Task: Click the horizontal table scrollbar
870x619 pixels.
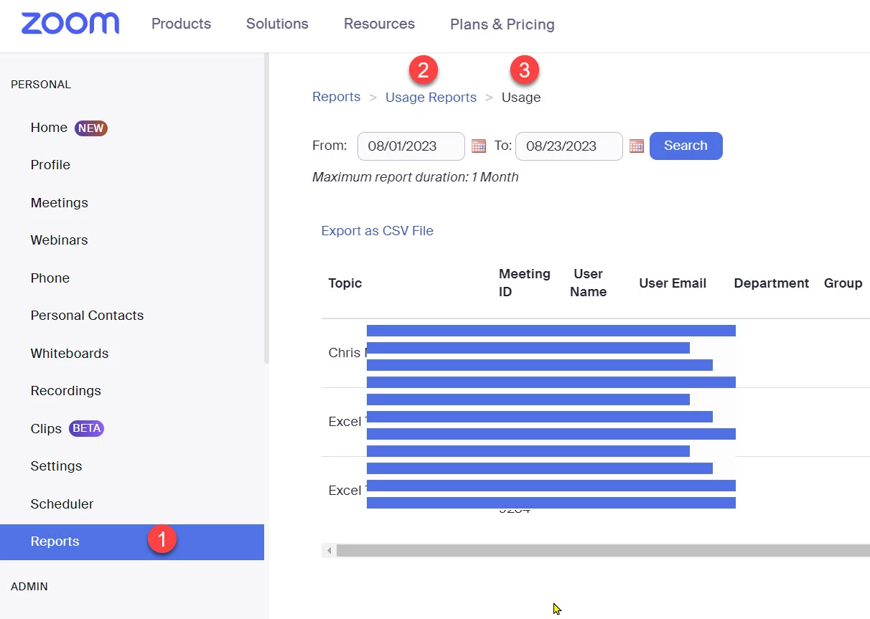Action: pyautogui.click(x=603, y=551)
